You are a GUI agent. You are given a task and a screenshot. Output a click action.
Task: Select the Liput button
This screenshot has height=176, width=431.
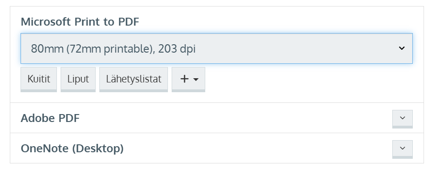point(78,79)
